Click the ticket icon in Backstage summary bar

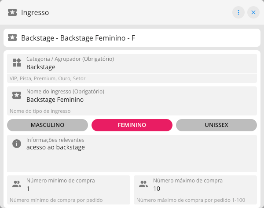(12, 38)
